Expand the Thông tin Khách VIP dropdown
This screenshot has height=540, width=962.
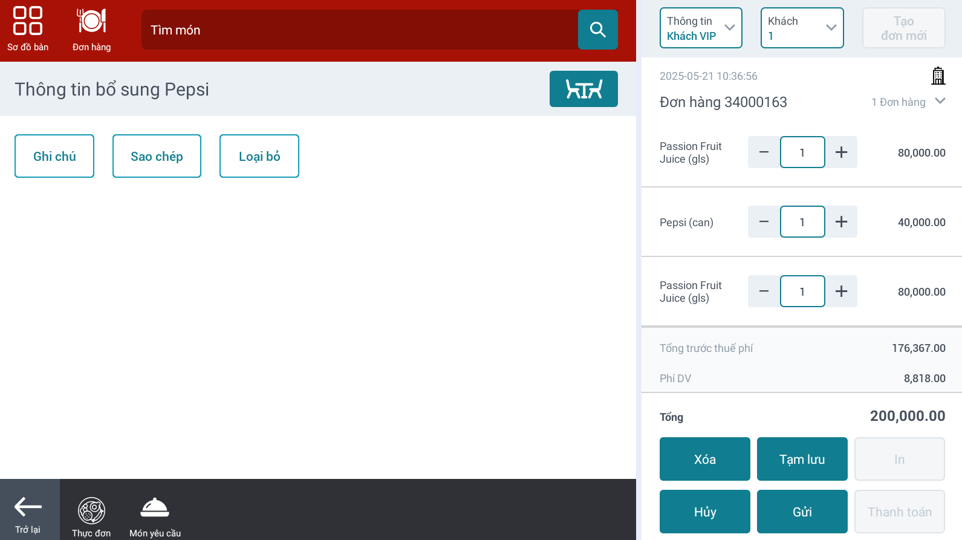(x=701, y=28)
